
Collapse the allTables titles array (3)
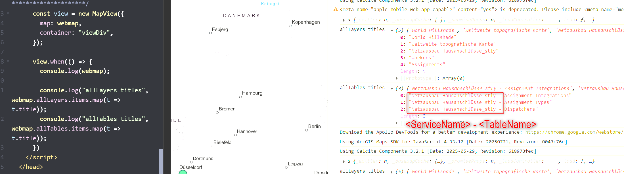[x=392, y=89]
